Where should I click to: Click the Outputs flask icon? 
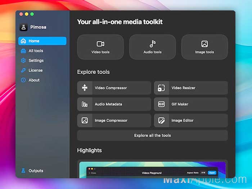[23, 171]
